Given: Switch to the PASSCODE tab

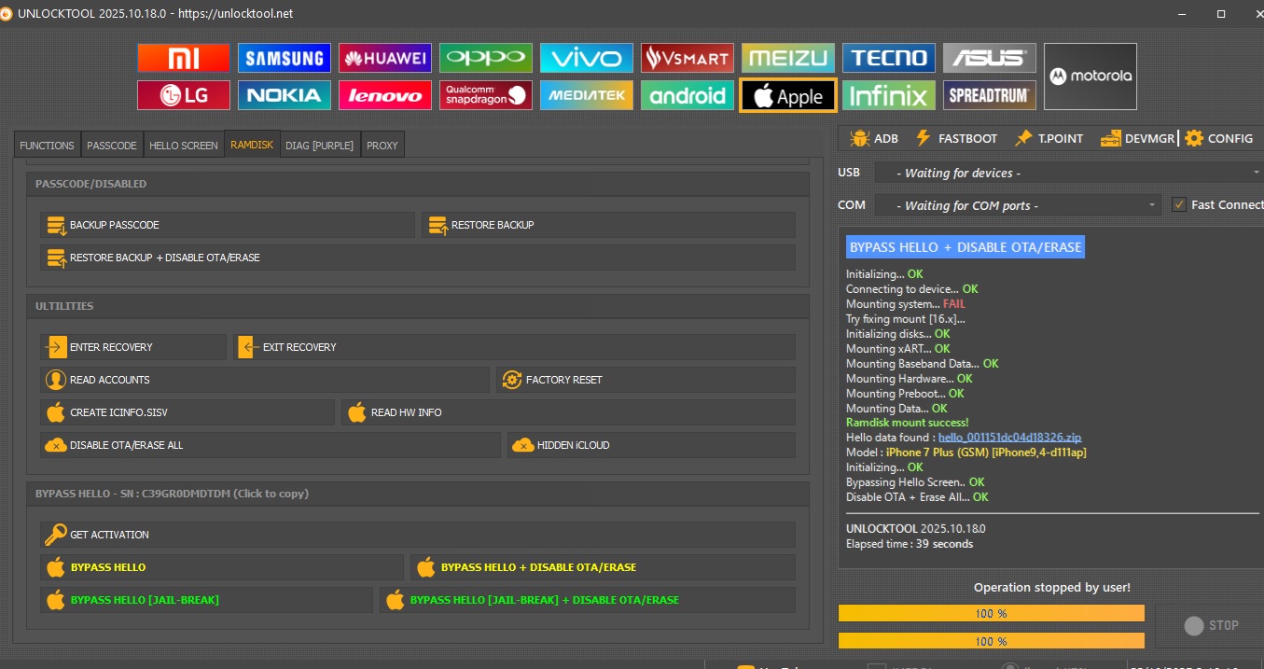Looking at the screenshot, I should tap(112, 145).
